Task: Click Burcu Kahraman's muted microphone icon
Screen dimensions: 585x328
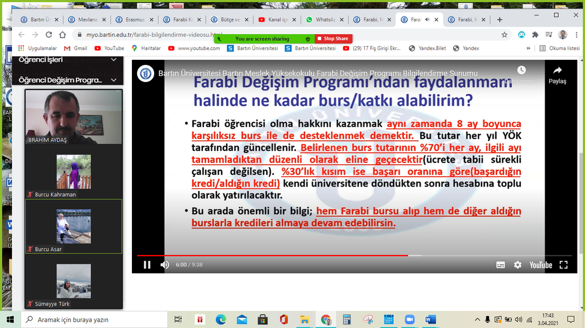Action: coord(30,194)
